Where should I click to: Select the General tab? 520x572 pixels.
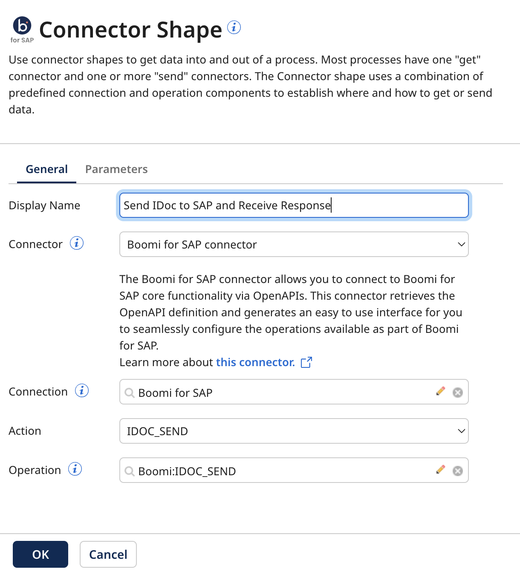(x=46, y=169)
